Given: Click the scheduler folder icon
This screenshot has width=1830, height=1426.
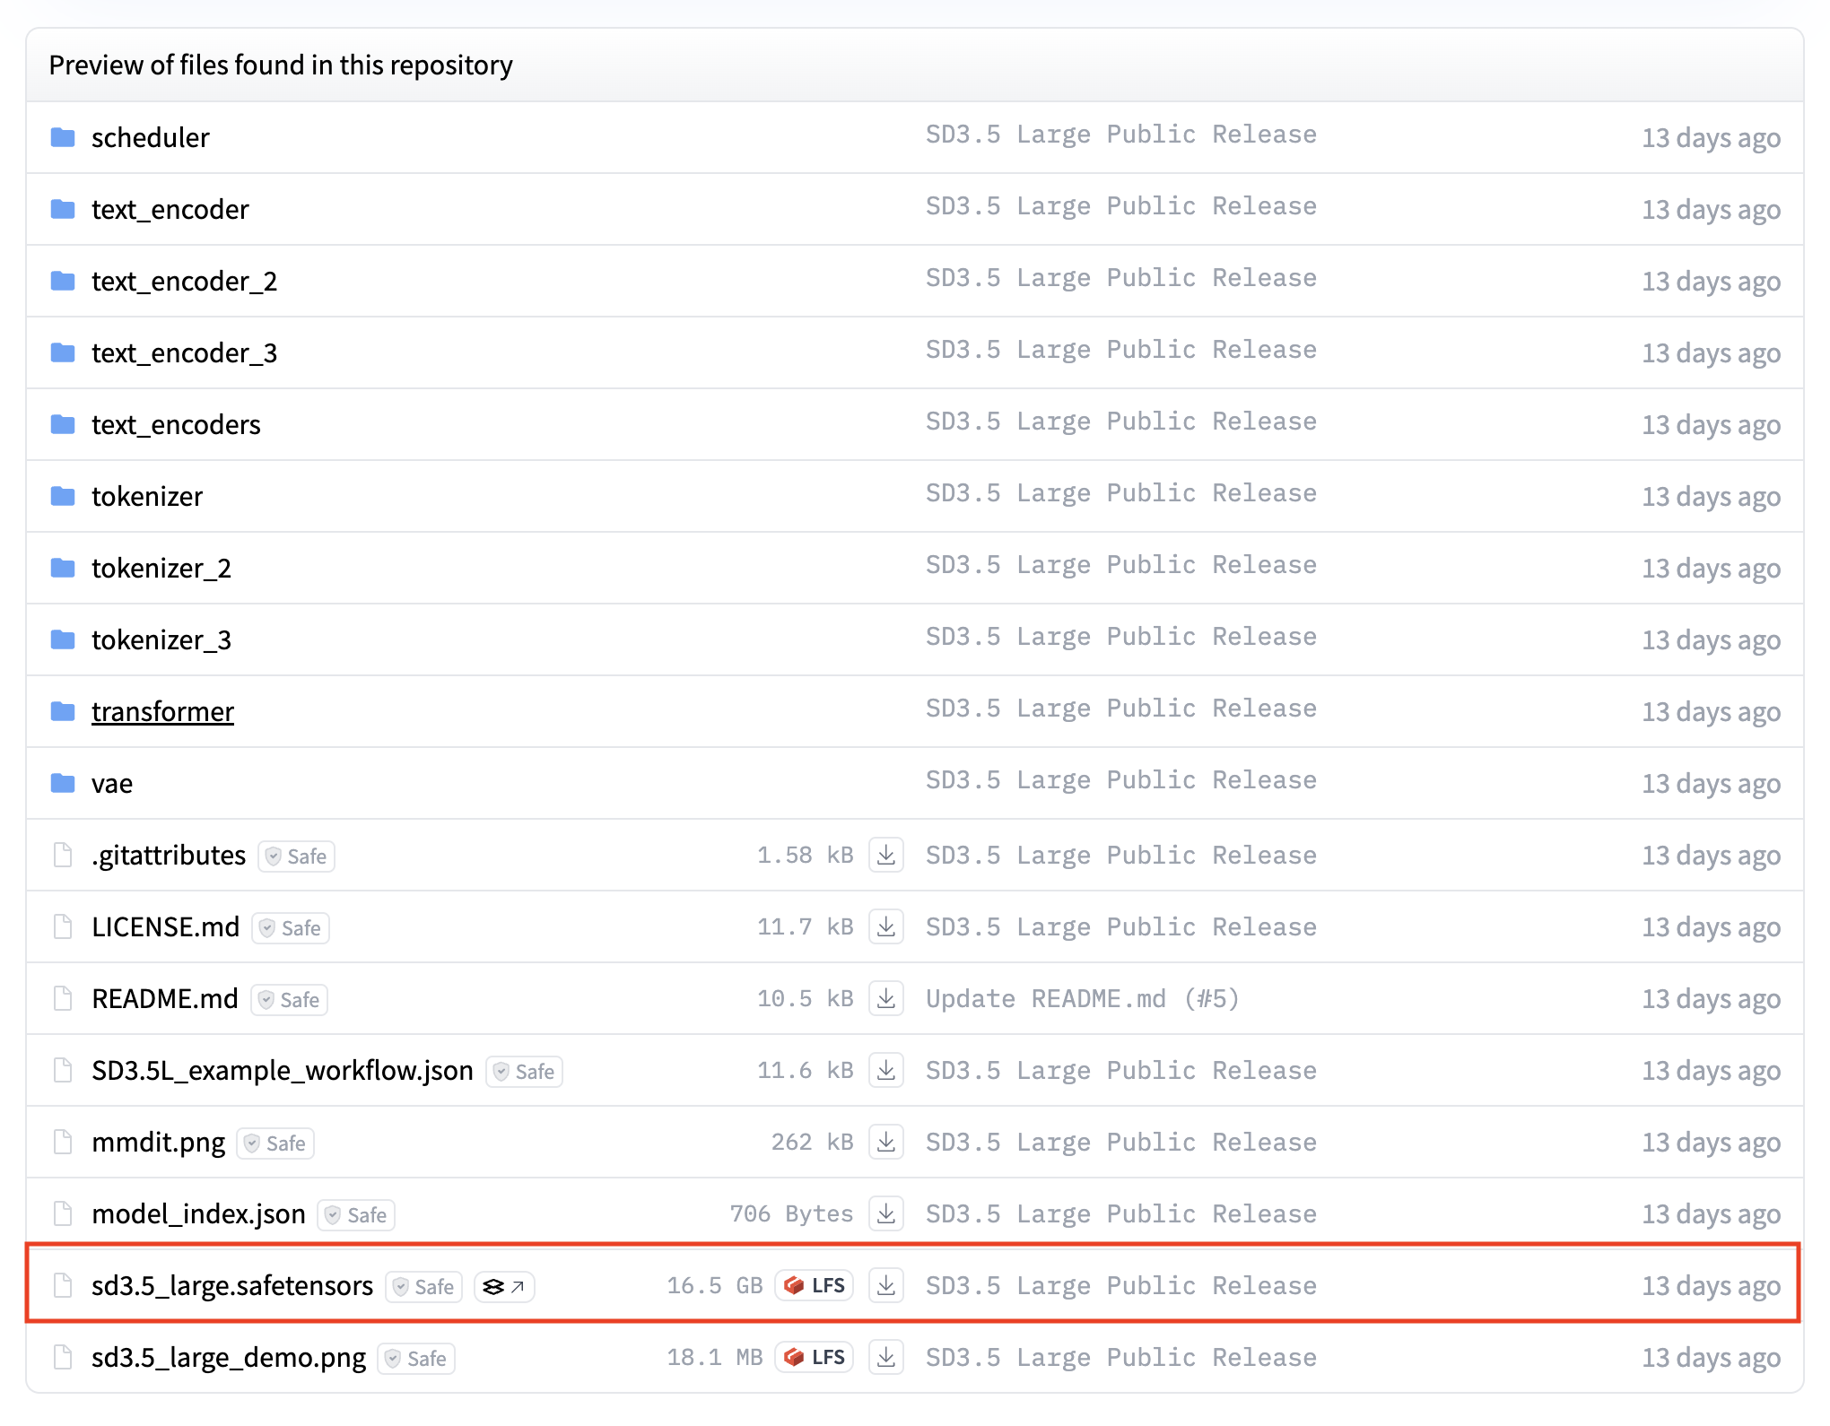Looking at the screenshot, I should click(63, 137).
